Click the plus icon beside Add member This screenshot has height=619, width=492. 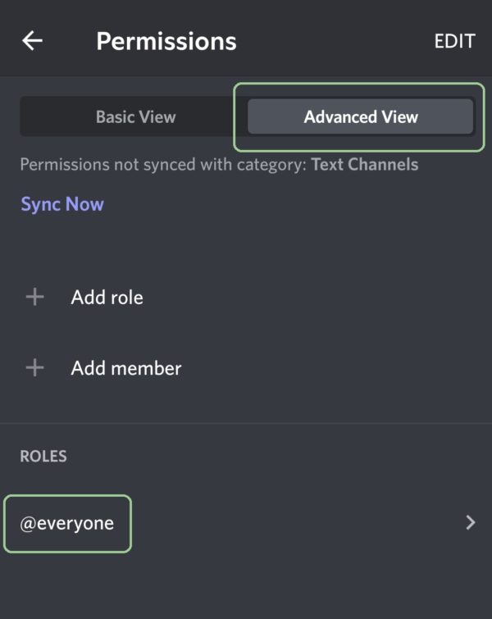34,368
